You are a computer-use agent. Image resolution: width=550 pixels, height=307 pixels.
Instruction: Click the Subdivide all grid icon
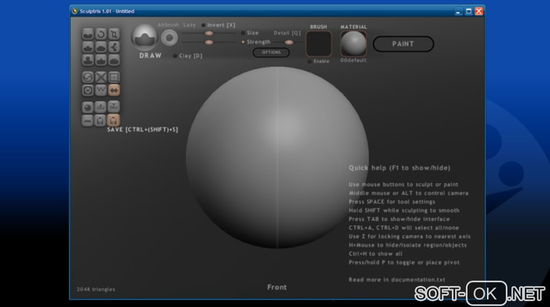coord(114,77)
